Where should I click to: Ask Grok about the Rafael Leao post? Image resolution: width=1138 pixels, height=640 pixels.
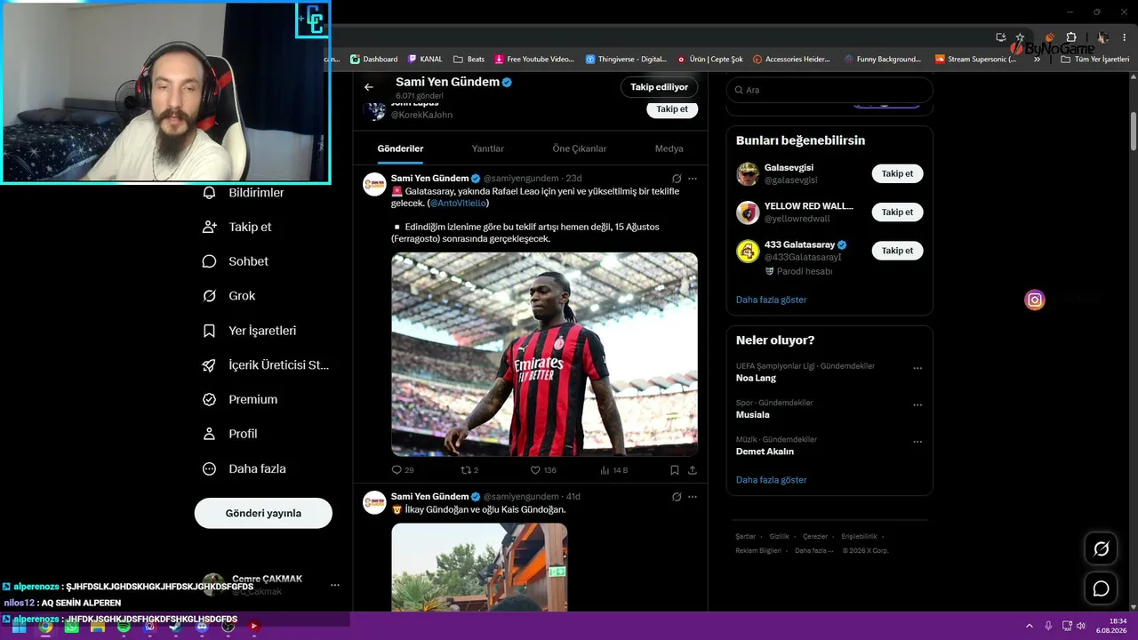[x=677, y=179]
